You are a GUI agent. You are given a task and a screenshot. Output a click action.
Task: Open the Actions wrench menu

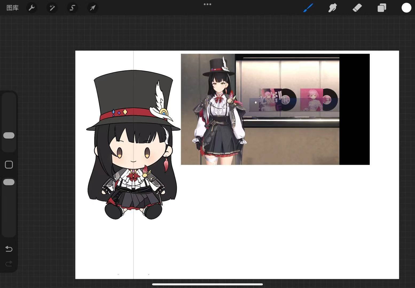pos(32,8)
